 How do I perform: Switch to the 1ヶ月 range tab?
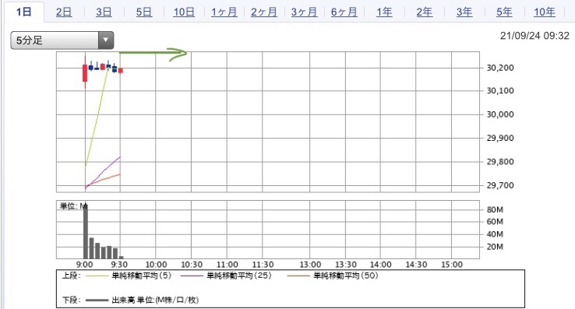tap(224, 12)
